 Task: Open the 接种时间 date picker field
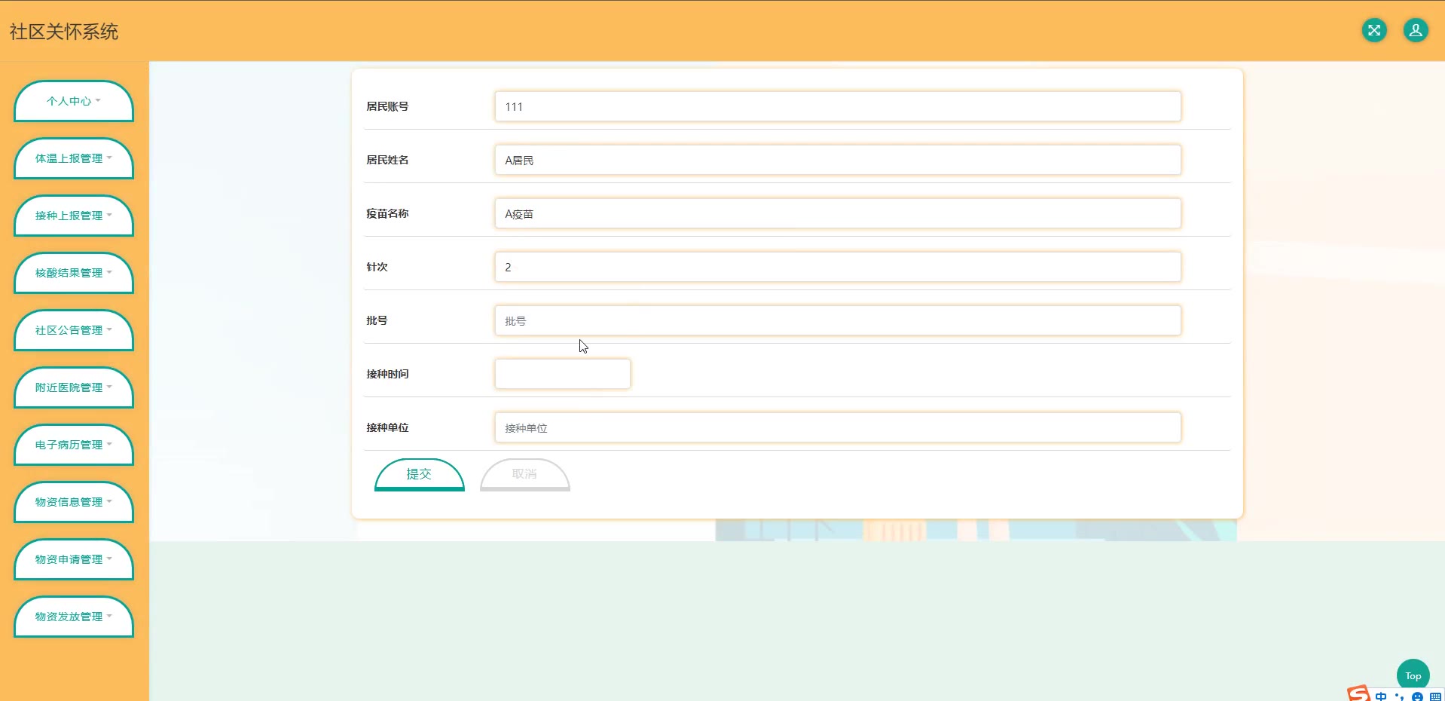[x=563, y=374]
